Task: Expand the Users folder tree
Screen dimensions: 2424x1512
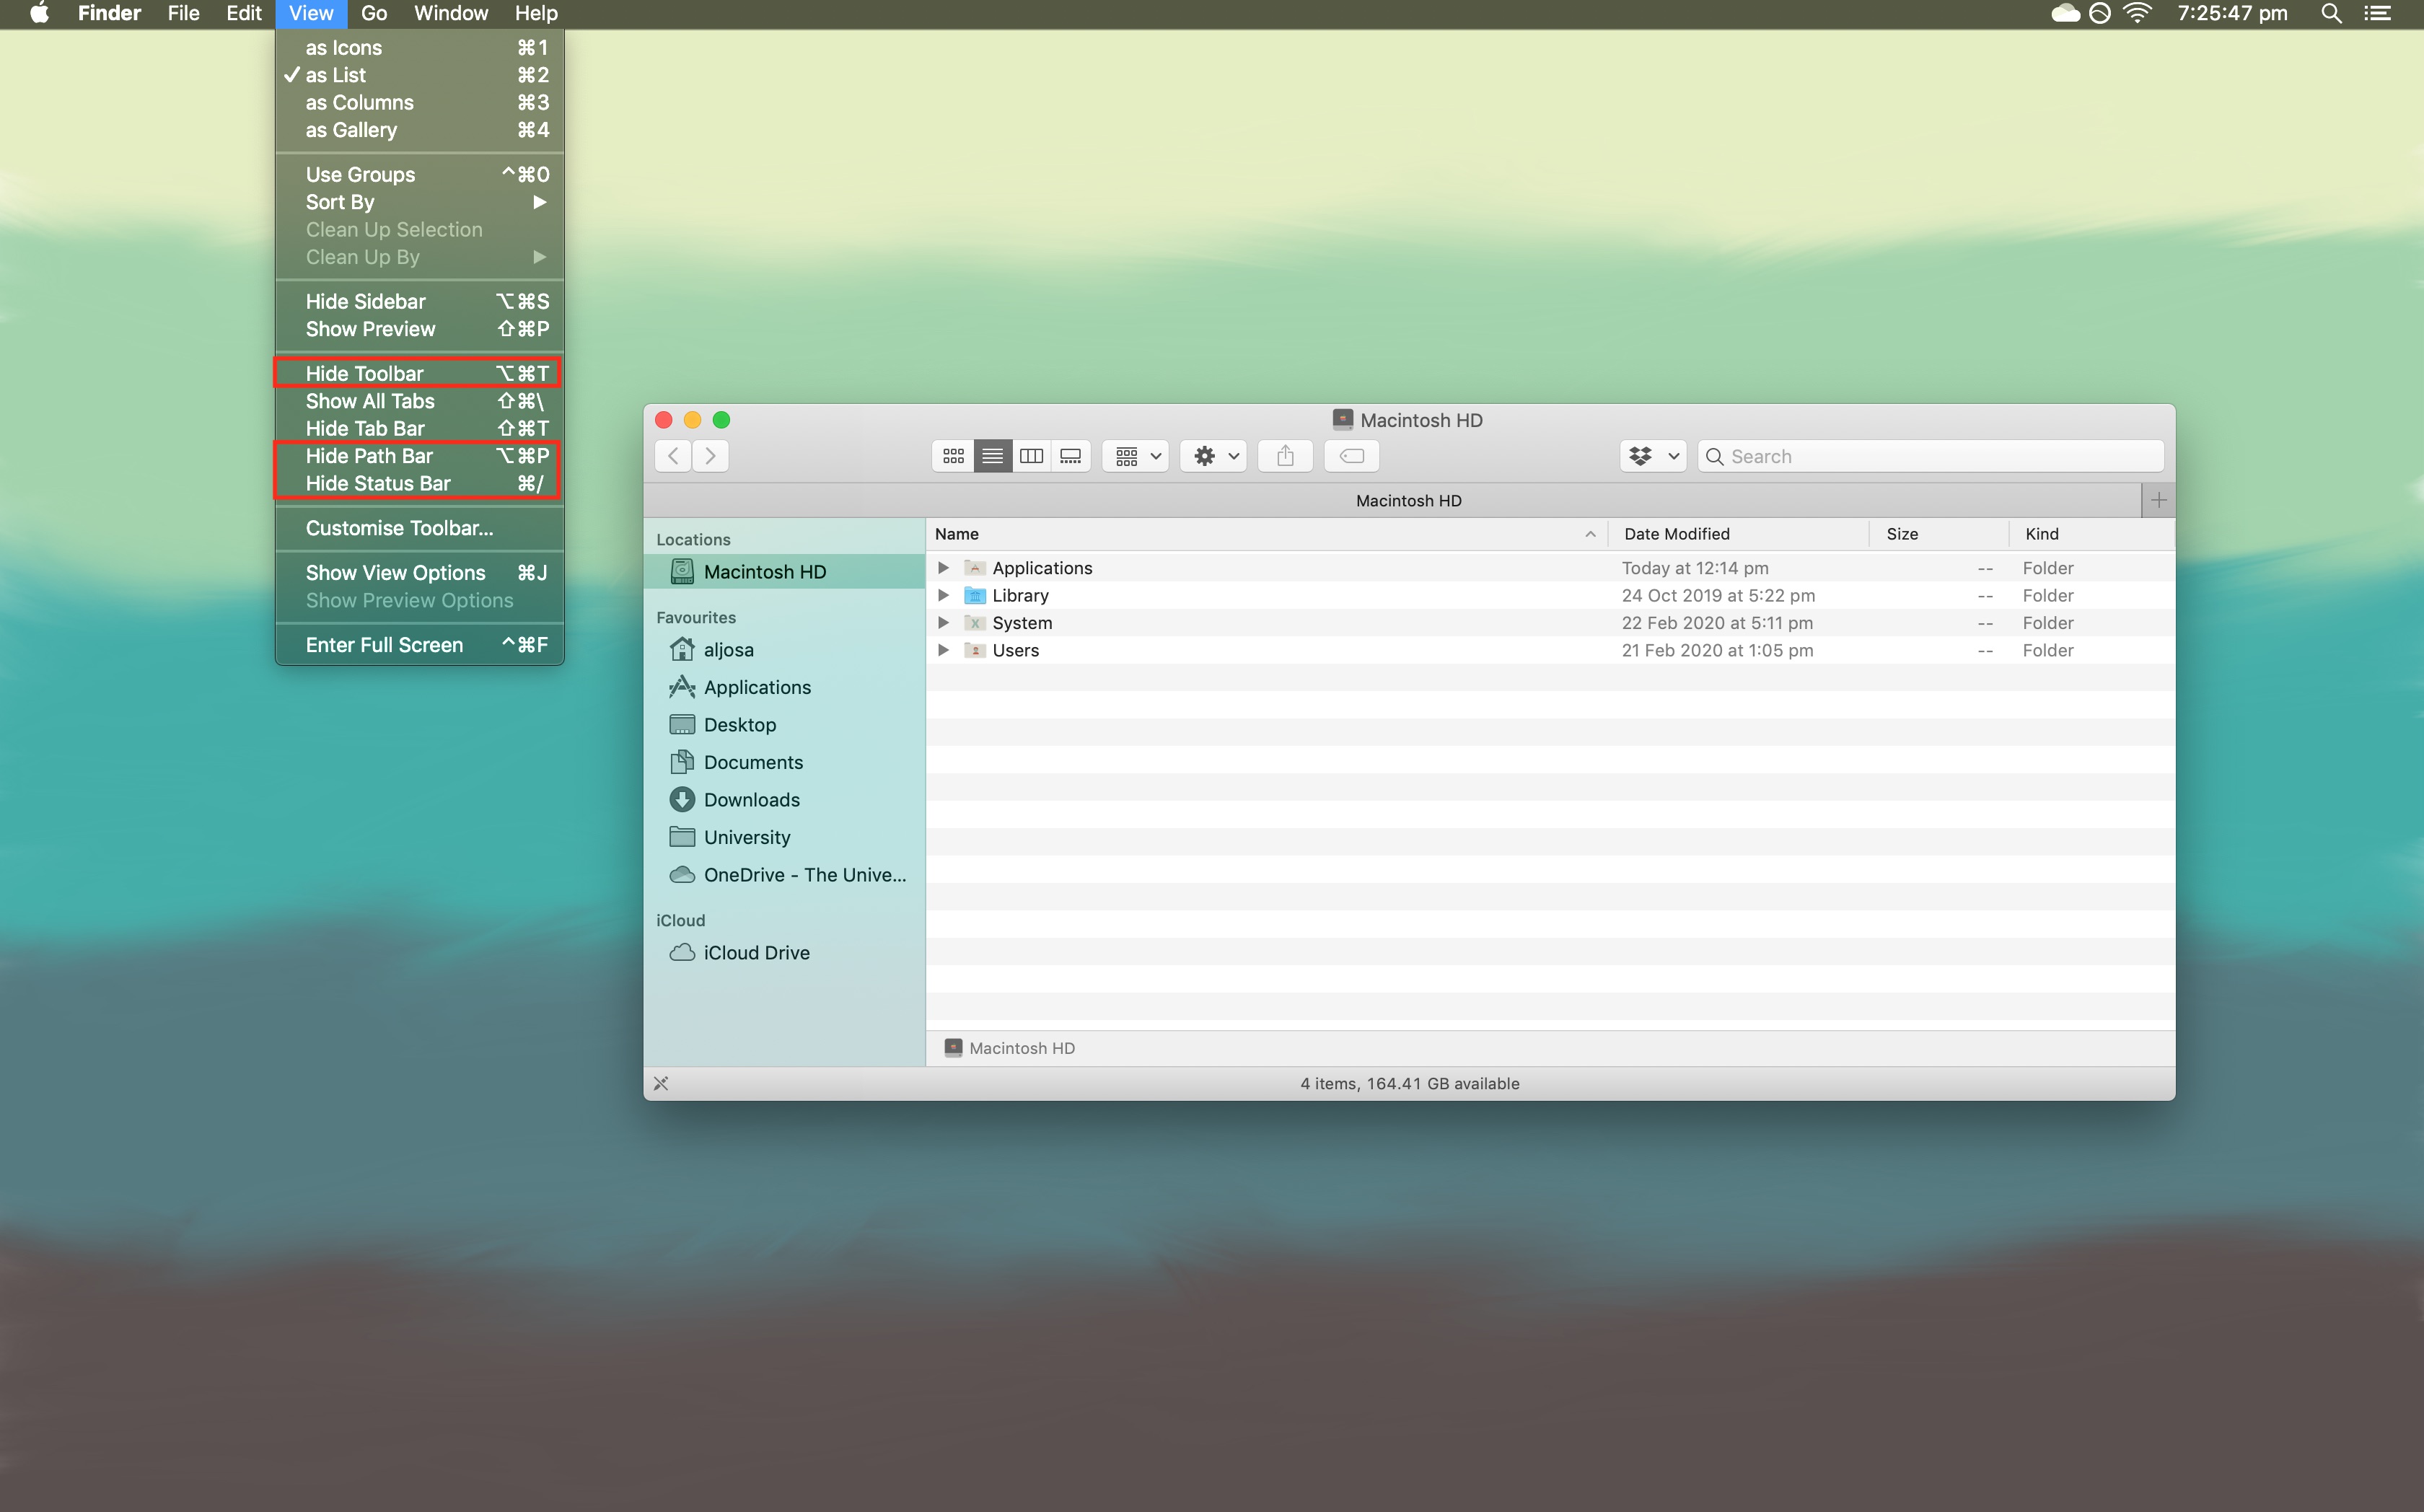Action: (942, 651)
